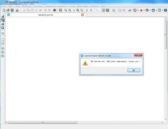168x129 pixels.
Task: Switch to Parameter mode in left sidebar
Action: [x=3, y=24]
